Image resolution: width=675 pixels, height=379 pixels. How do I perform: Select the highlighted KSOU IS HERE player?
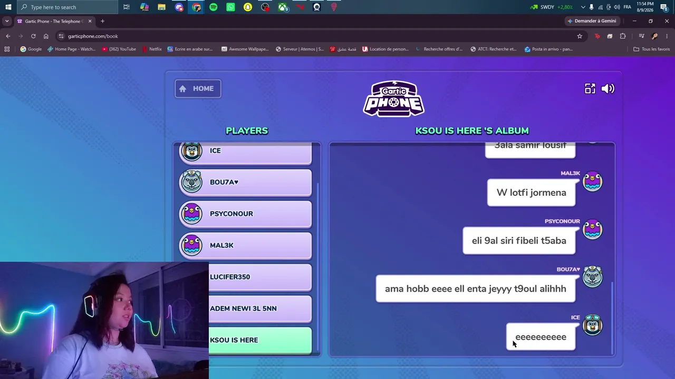click(260, 340)
